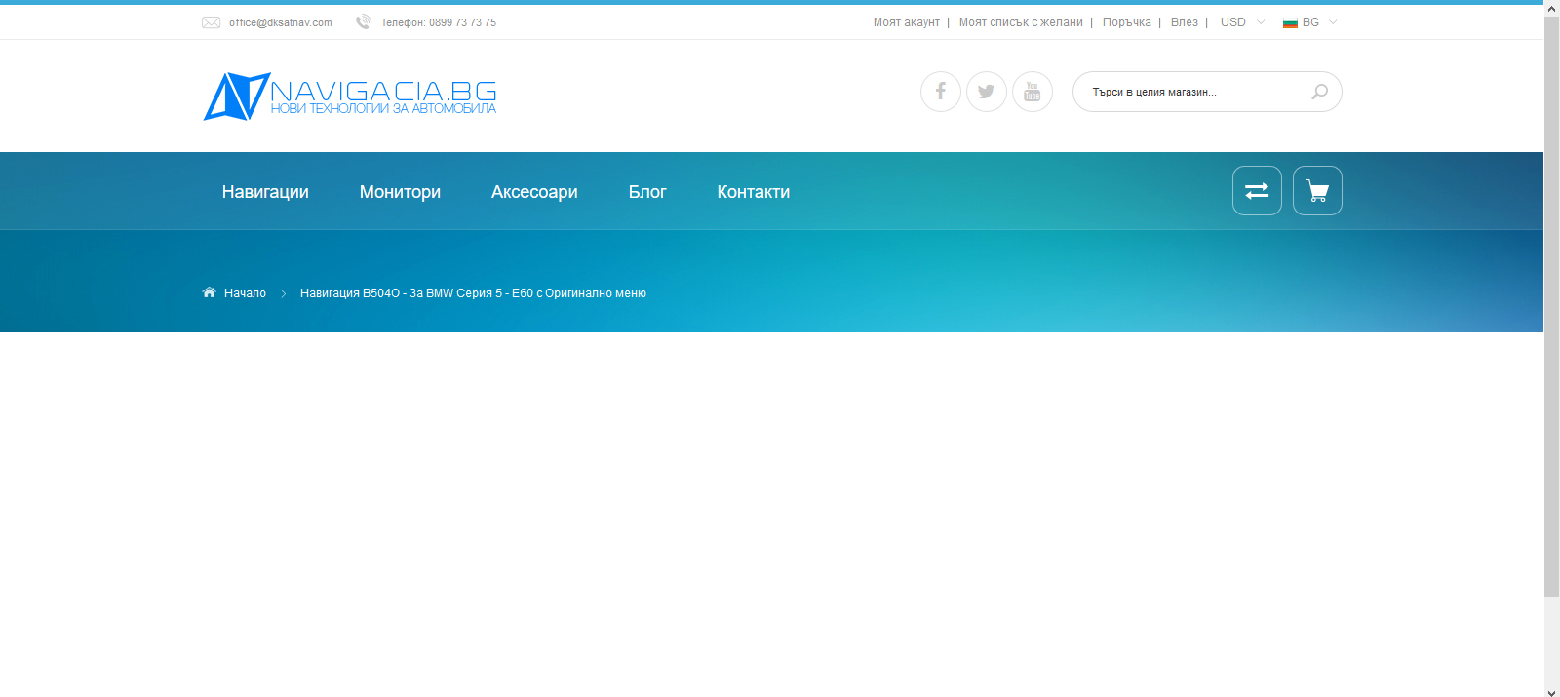This screenshot has height=697, width=1560.
Task: Open the Контакти page
Action: click(x=754, y=192)
